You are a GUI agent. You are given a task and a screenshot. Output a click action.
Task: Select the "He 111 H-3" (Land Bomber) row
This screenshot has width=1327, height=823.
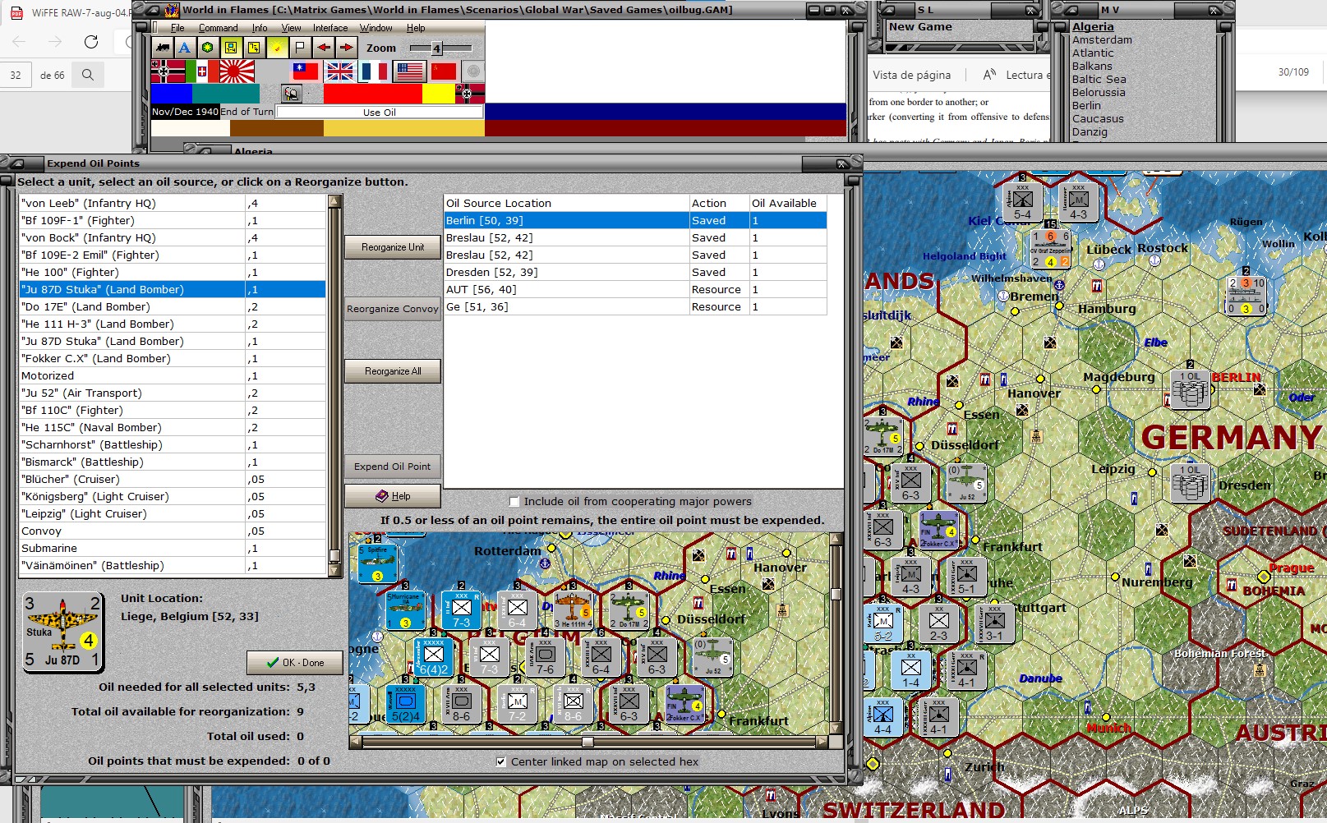tap(173, 324)
